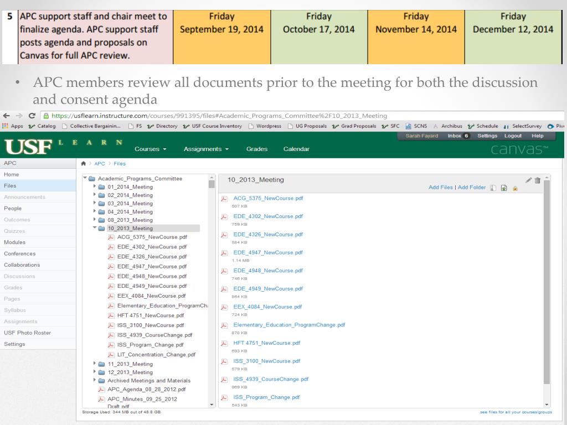Screen dimensions: 567x425
Task: Open the USF Course Inventory bookmark
Action: coord(212,126)
